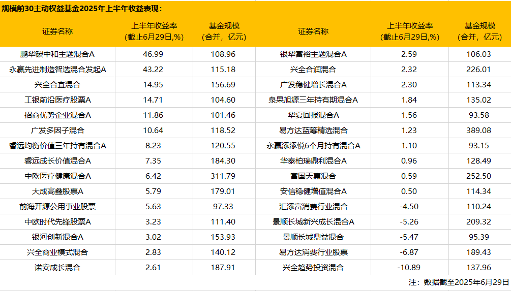This screenshot has height=291, width=511.
Task: Select the return value 7.35
Action: [153, 161]
